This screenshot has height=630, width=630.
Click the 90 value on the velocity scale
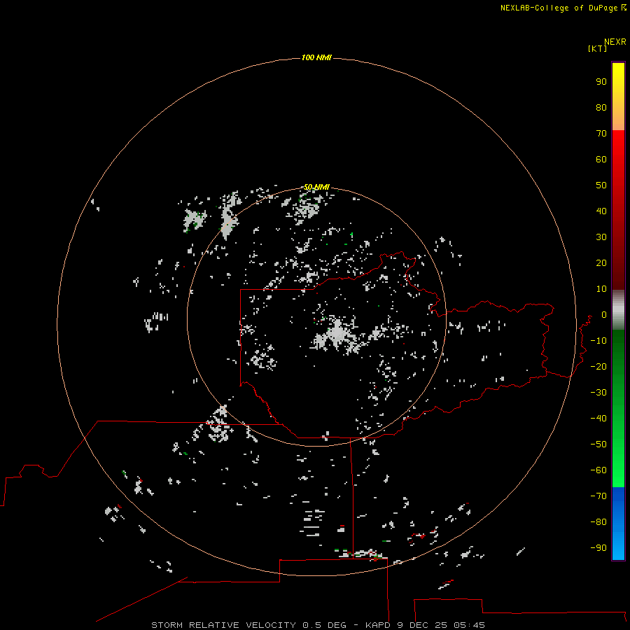[x=601, y=82]
